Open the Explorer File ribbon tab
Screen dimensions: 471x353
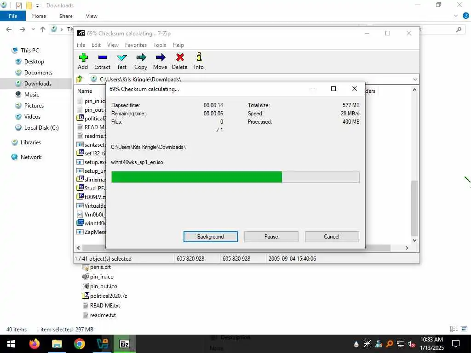(x=13, y=16)
